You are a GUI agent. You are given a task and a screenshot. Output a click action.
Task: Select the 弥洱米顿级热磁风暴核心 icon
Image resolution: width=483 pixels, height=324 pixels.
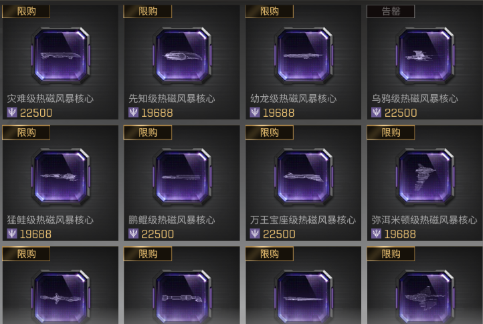425,177
